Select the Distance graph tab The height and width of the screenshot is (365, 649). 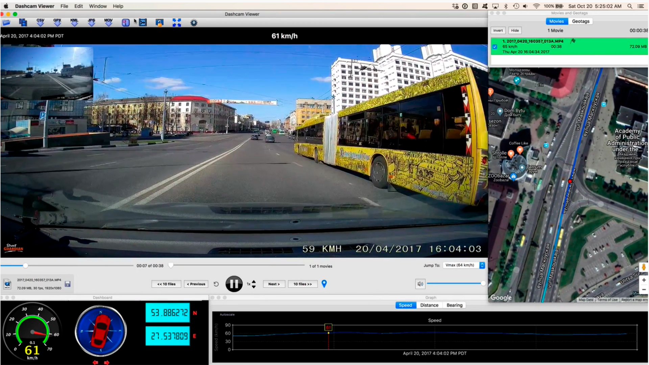click(429, 305)
